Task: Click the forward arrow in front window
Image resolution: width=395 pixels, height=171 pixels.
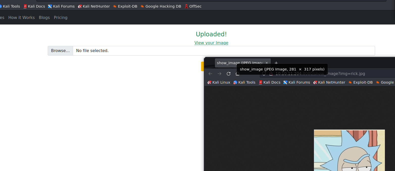Action: tap(219, 74)
